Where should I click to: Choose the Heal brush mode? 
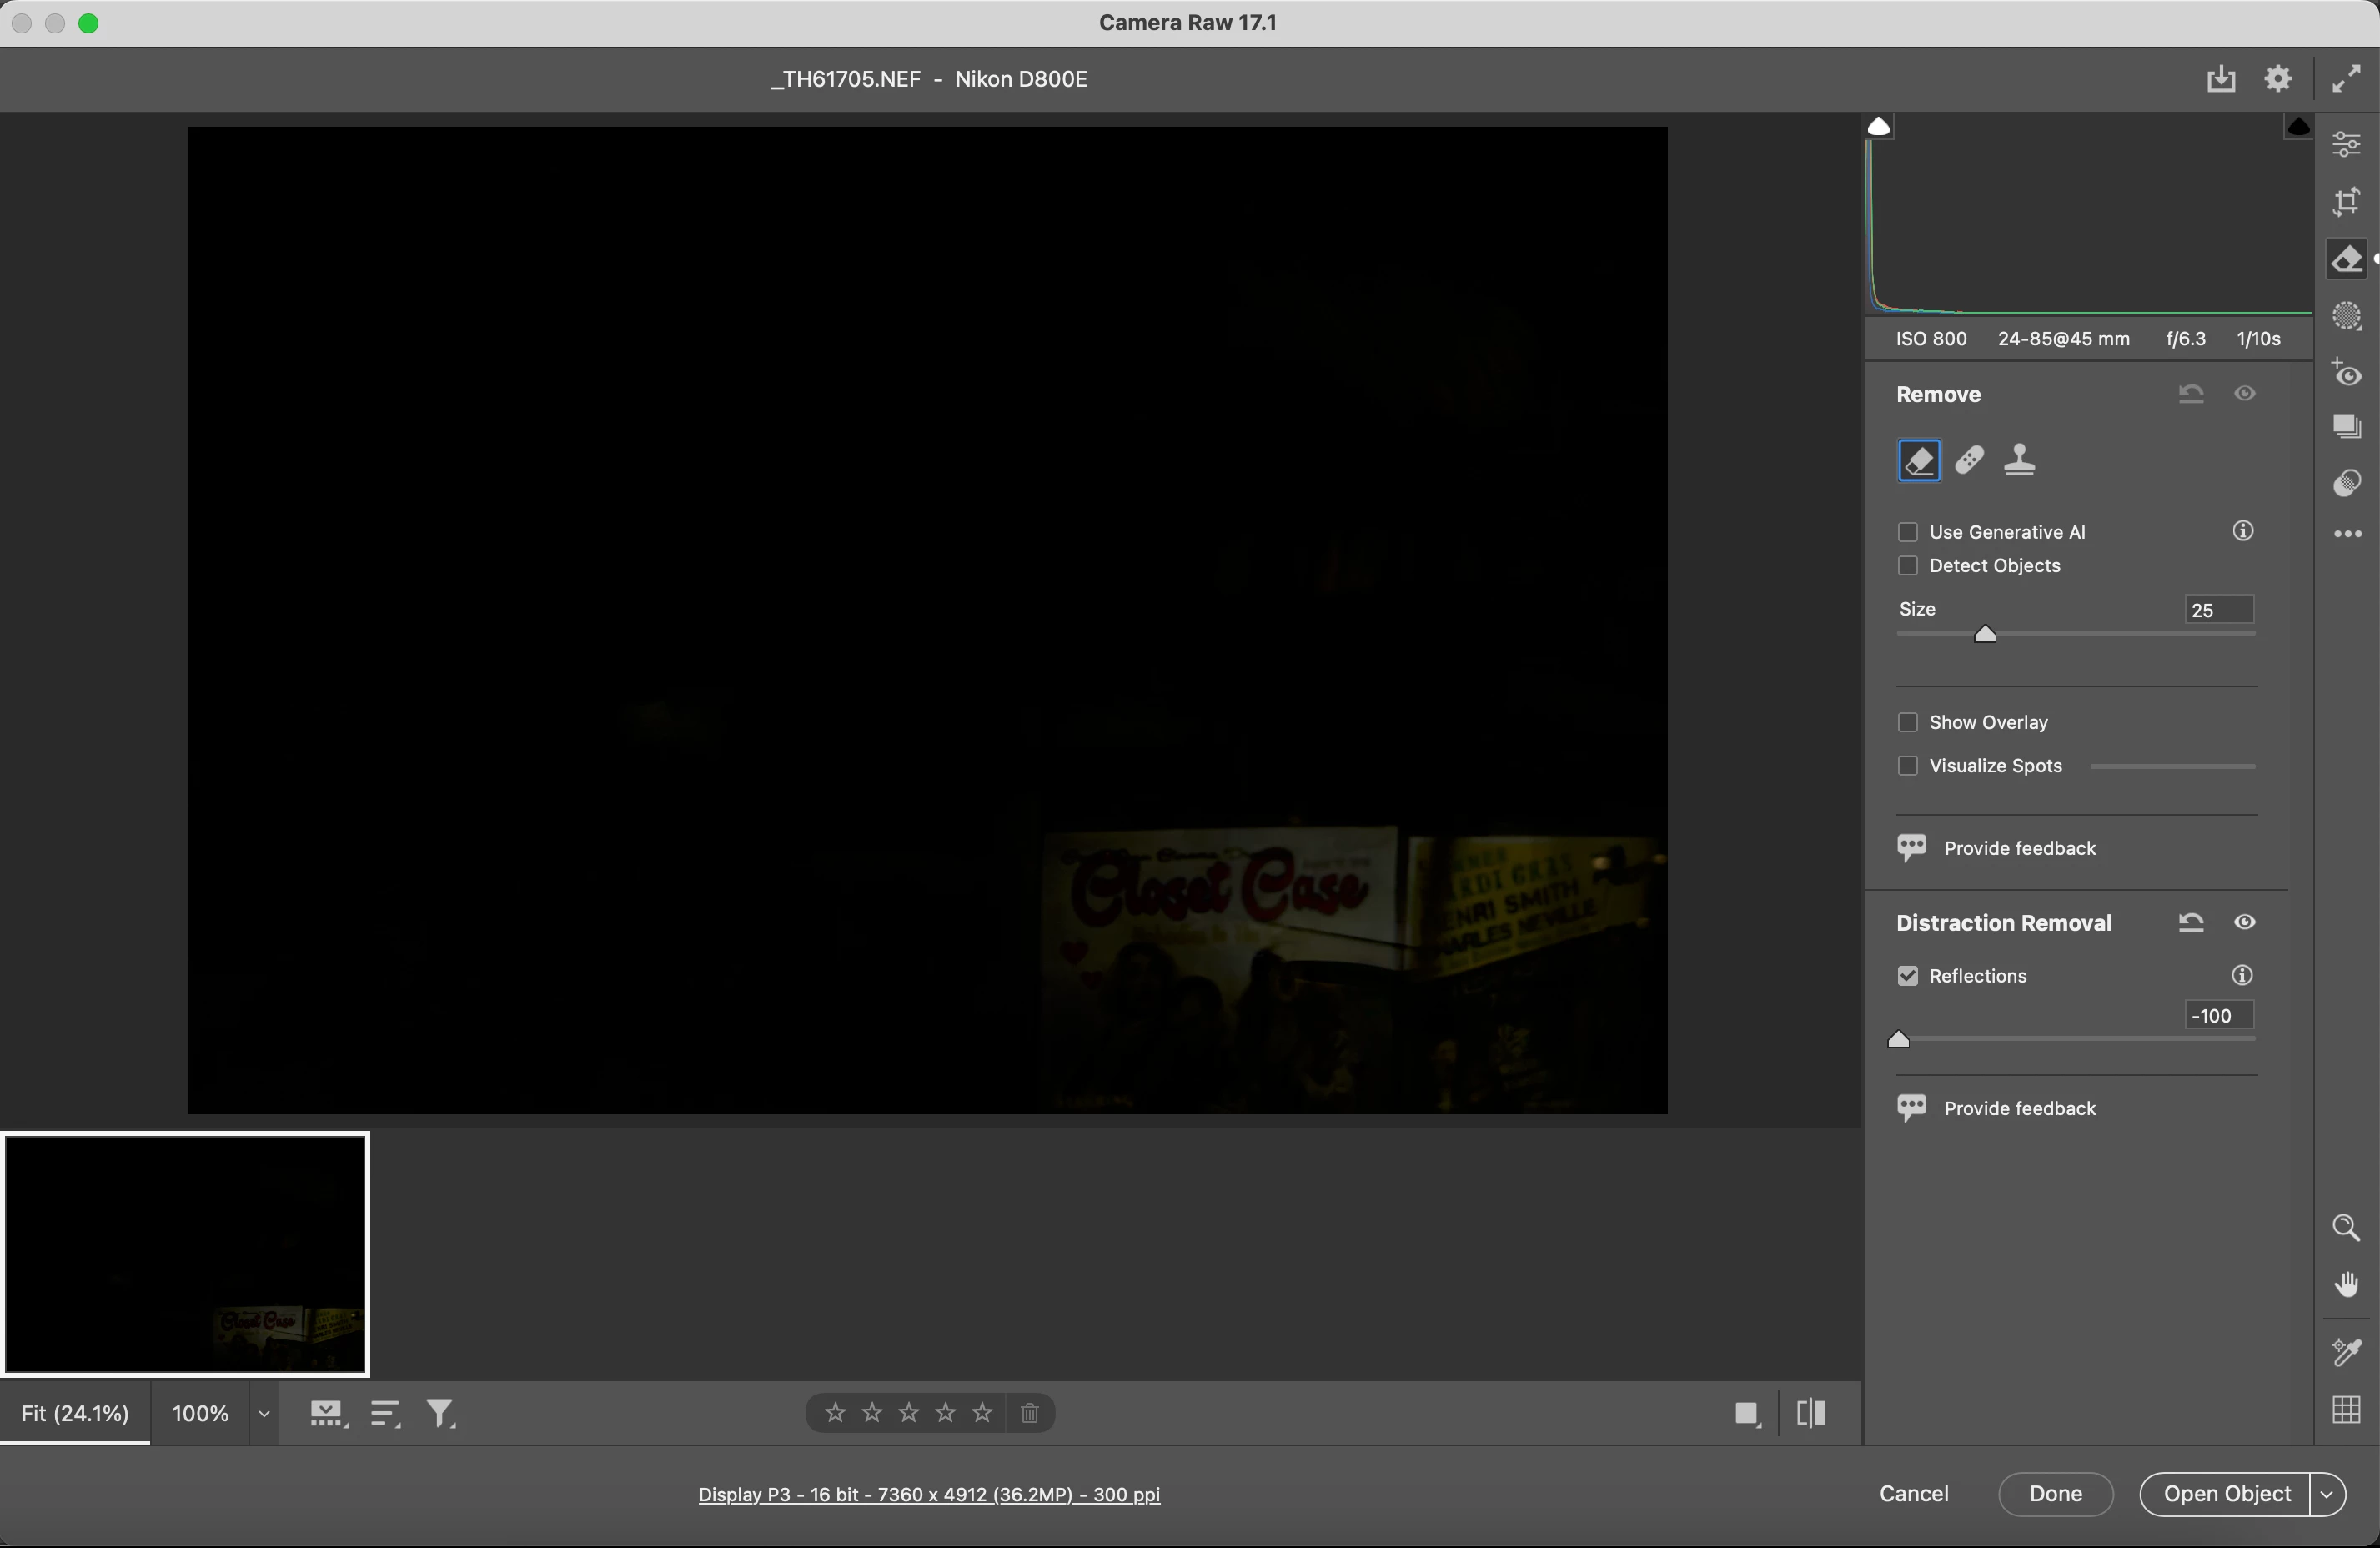(x=1969, y=460)
